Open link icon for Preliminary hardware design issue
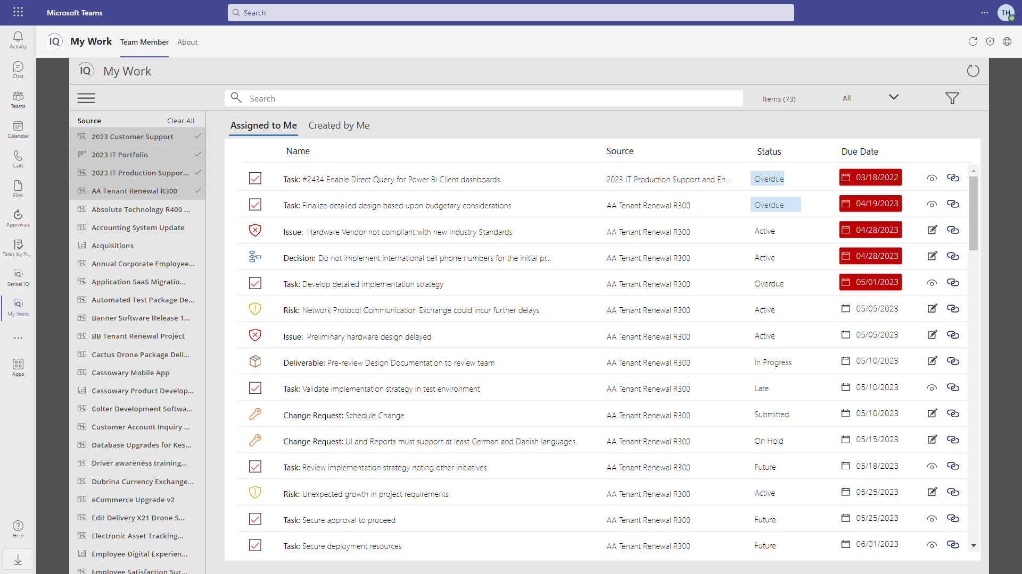This screenshot has width=1022, height=574. 953,335
